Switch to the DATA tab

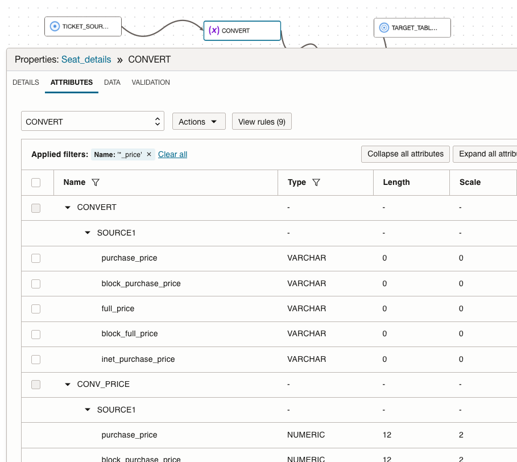pos(112,82)
